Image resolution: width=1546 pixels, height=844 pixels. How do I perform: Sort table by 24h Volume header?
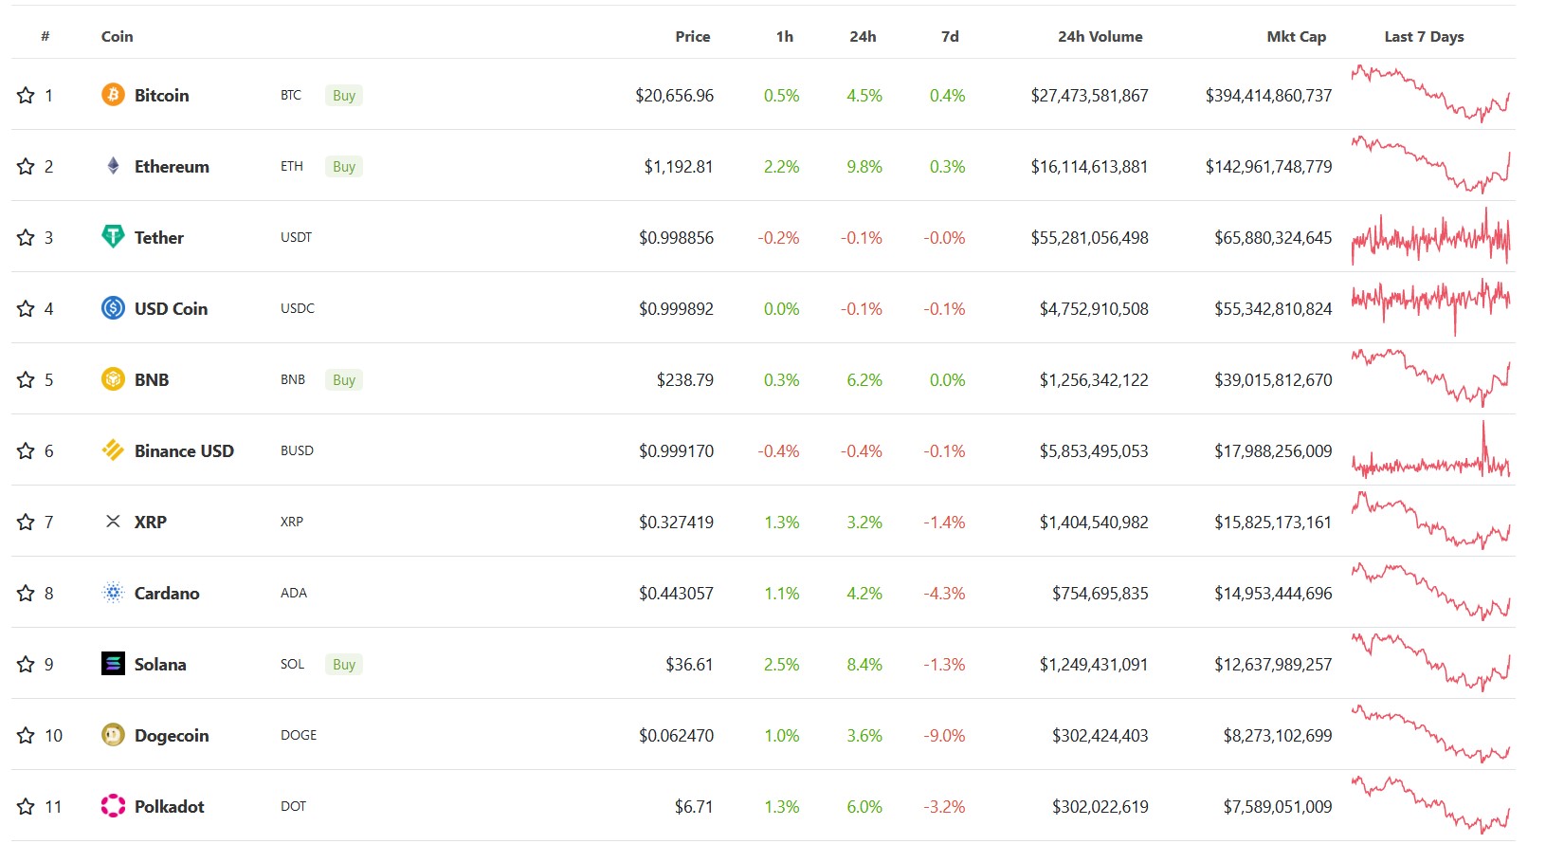point(1100,36)
